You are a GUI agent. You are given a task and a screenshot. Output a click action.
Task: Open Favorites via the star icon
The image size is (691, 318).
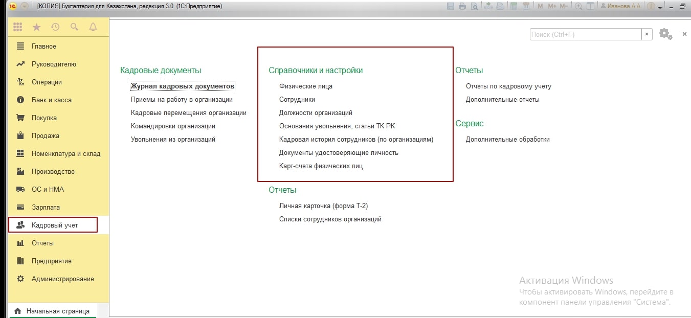coord(36,27)
